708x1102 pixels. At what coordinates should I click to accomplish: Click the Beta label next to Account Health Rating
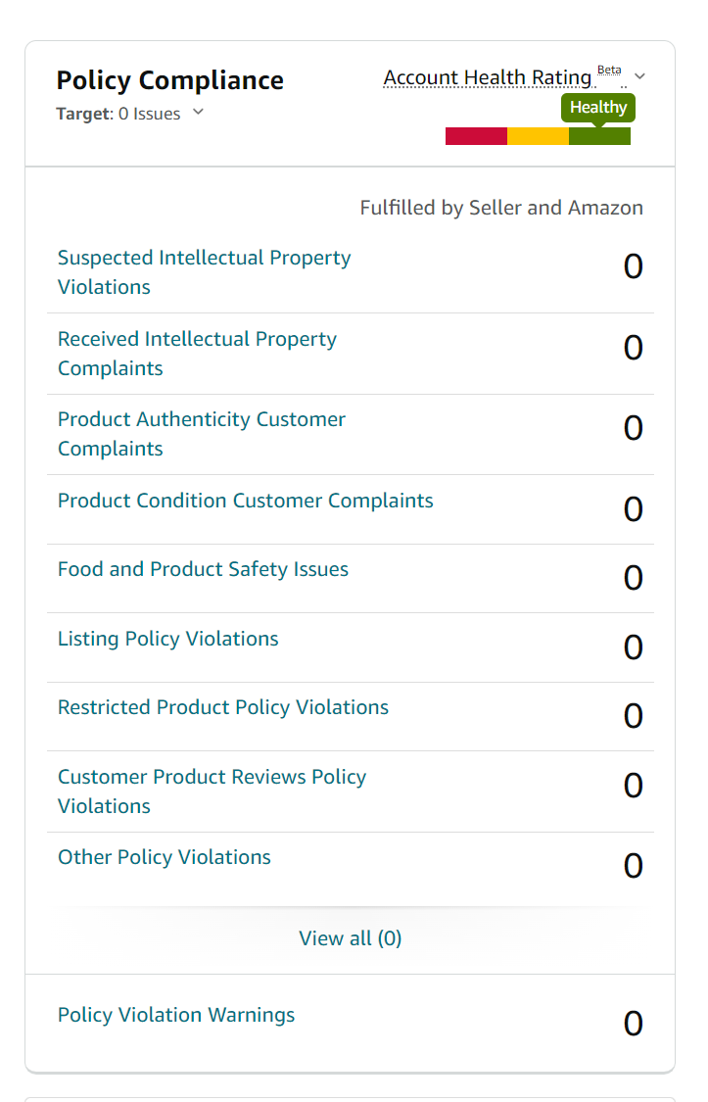click(x=609, y=70)
